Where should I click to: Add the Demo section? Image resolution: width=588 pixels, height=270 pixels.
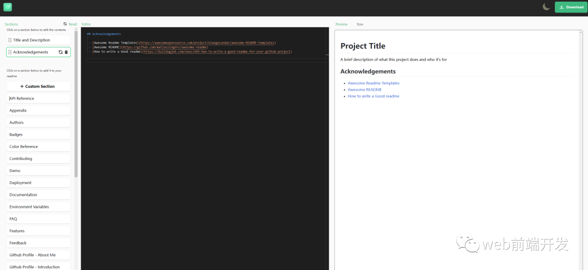38,170
